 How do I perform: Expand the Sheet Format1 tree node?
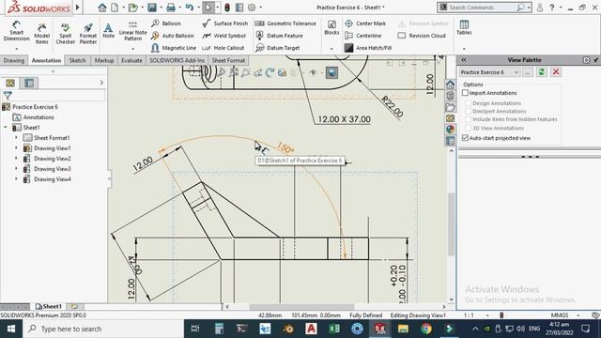(16, 138)
